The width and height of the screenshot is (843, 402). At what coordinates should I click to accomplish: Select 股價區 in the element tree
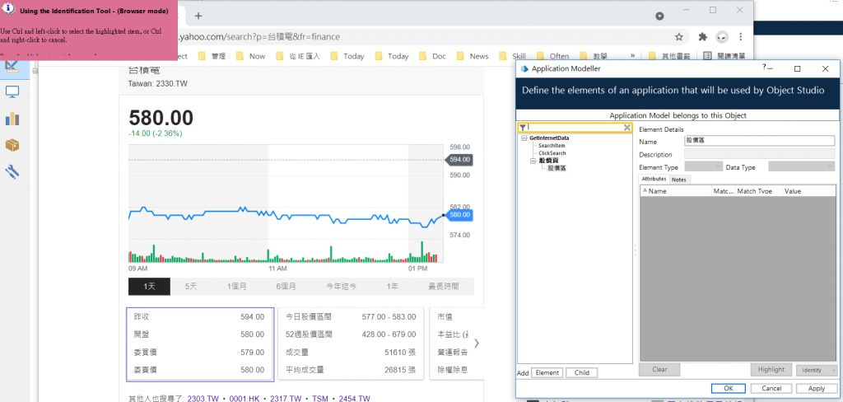point(557,168)
